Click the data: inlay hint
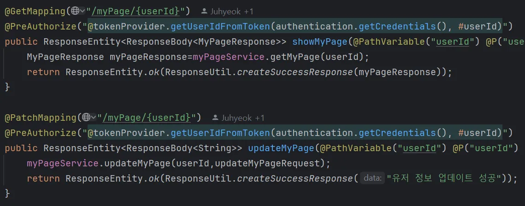This screenshot has height=206, width=525. [x=372, y=178]
